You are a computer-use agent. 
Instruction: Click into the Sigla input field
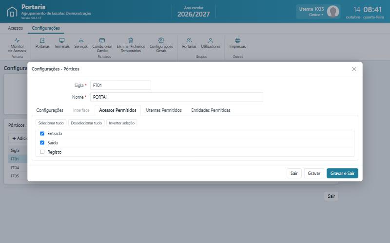click(120, 86)
